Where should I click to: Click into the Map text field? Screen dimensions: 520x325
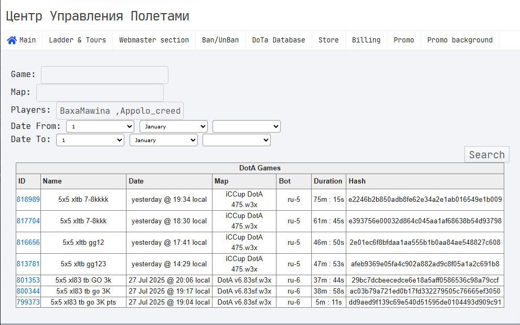click(100, 93)
